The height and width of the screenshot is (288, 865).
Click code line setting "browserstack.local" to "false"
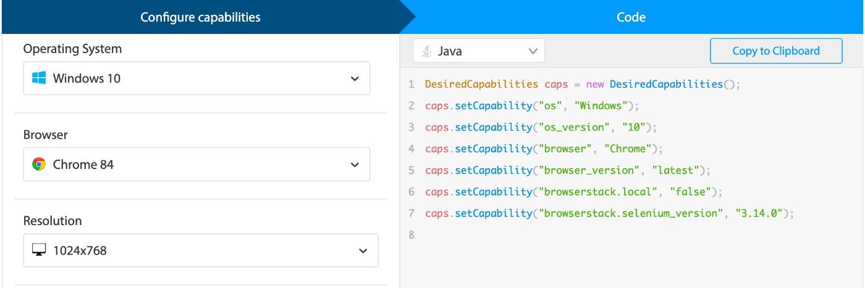pyautogui.click(x=573, y=192)
